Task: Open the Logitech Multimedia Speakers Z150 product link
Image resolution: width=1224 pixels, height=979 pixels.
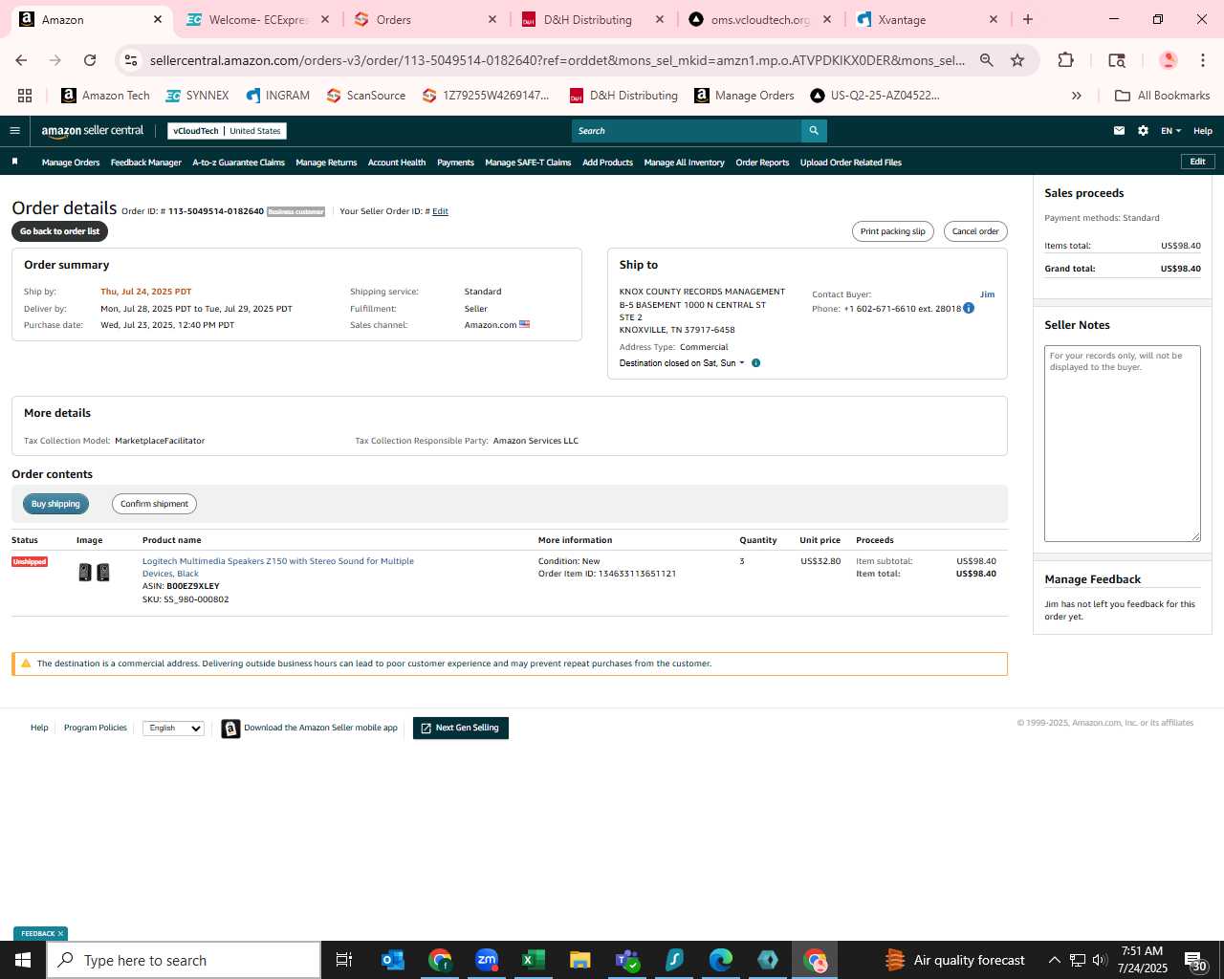Action: 278,567
